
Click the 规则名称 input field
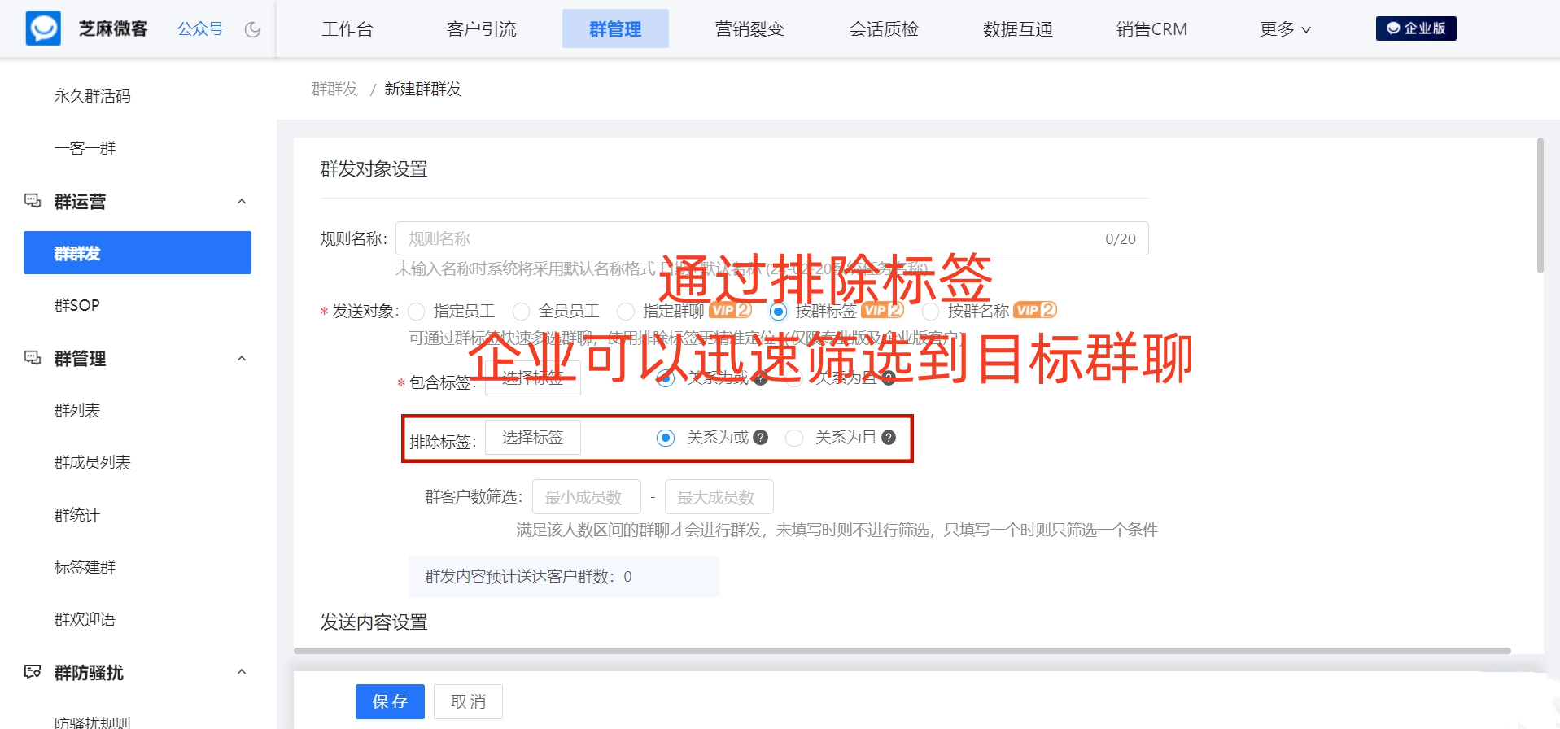tap(771, 238)
